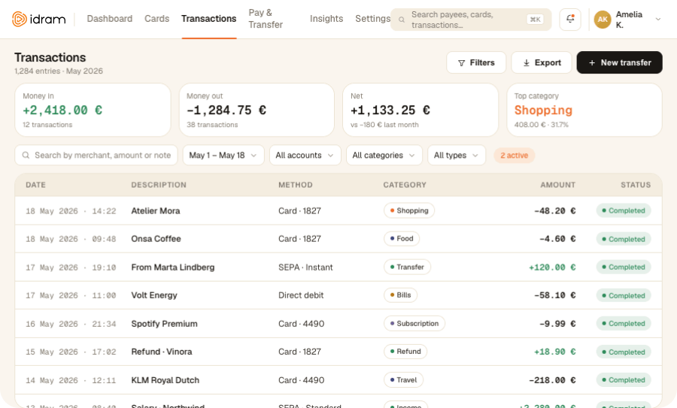This screenshot has width=677, height=408.
Task: Click the Export button
Action: coord(542,63)
